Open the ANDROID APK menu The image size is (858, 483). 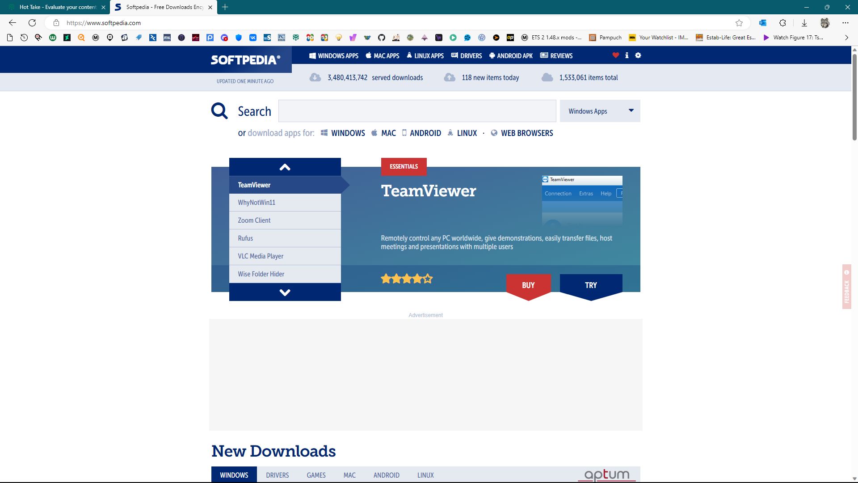coord(511,56)
